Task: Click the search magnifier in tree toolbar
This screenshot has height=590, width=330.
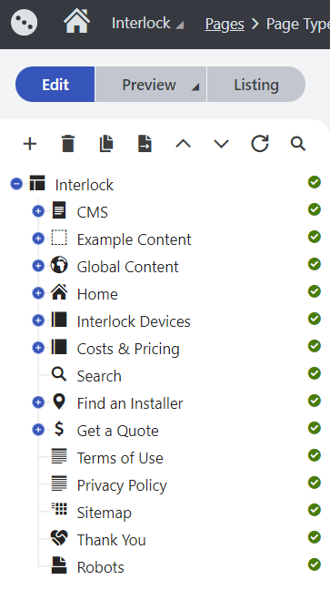Action: 298,144
